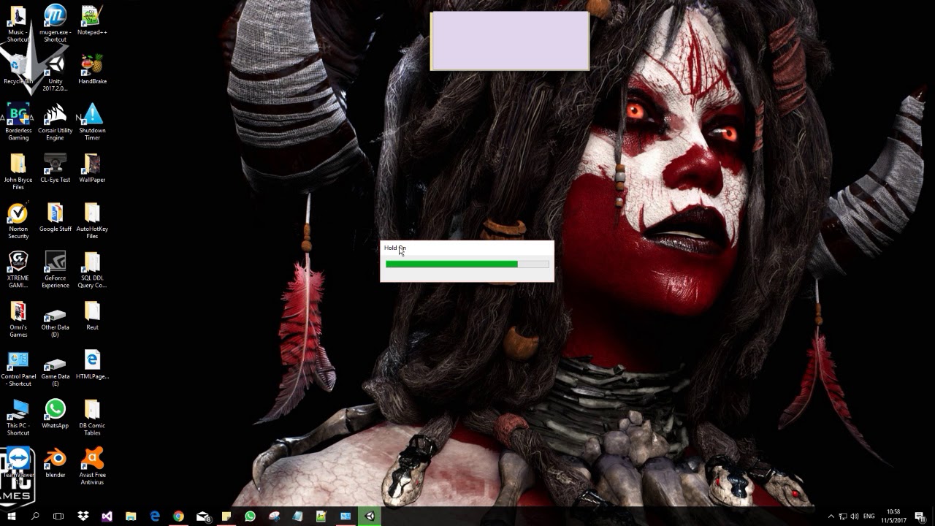Launch WhatsApp from desktop icon
Viewport: 935px width, 526px height.
tap(55, 414)
